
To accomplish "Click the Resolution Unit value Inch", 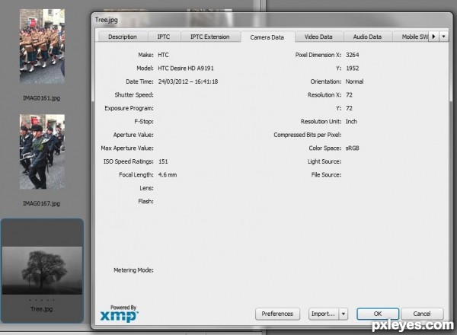I will (x=351, y=122).
